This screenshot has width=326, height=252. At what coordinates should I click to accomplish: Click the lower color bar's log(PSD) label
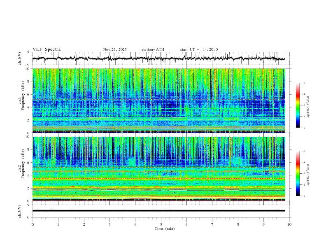[x=308, y=175]
